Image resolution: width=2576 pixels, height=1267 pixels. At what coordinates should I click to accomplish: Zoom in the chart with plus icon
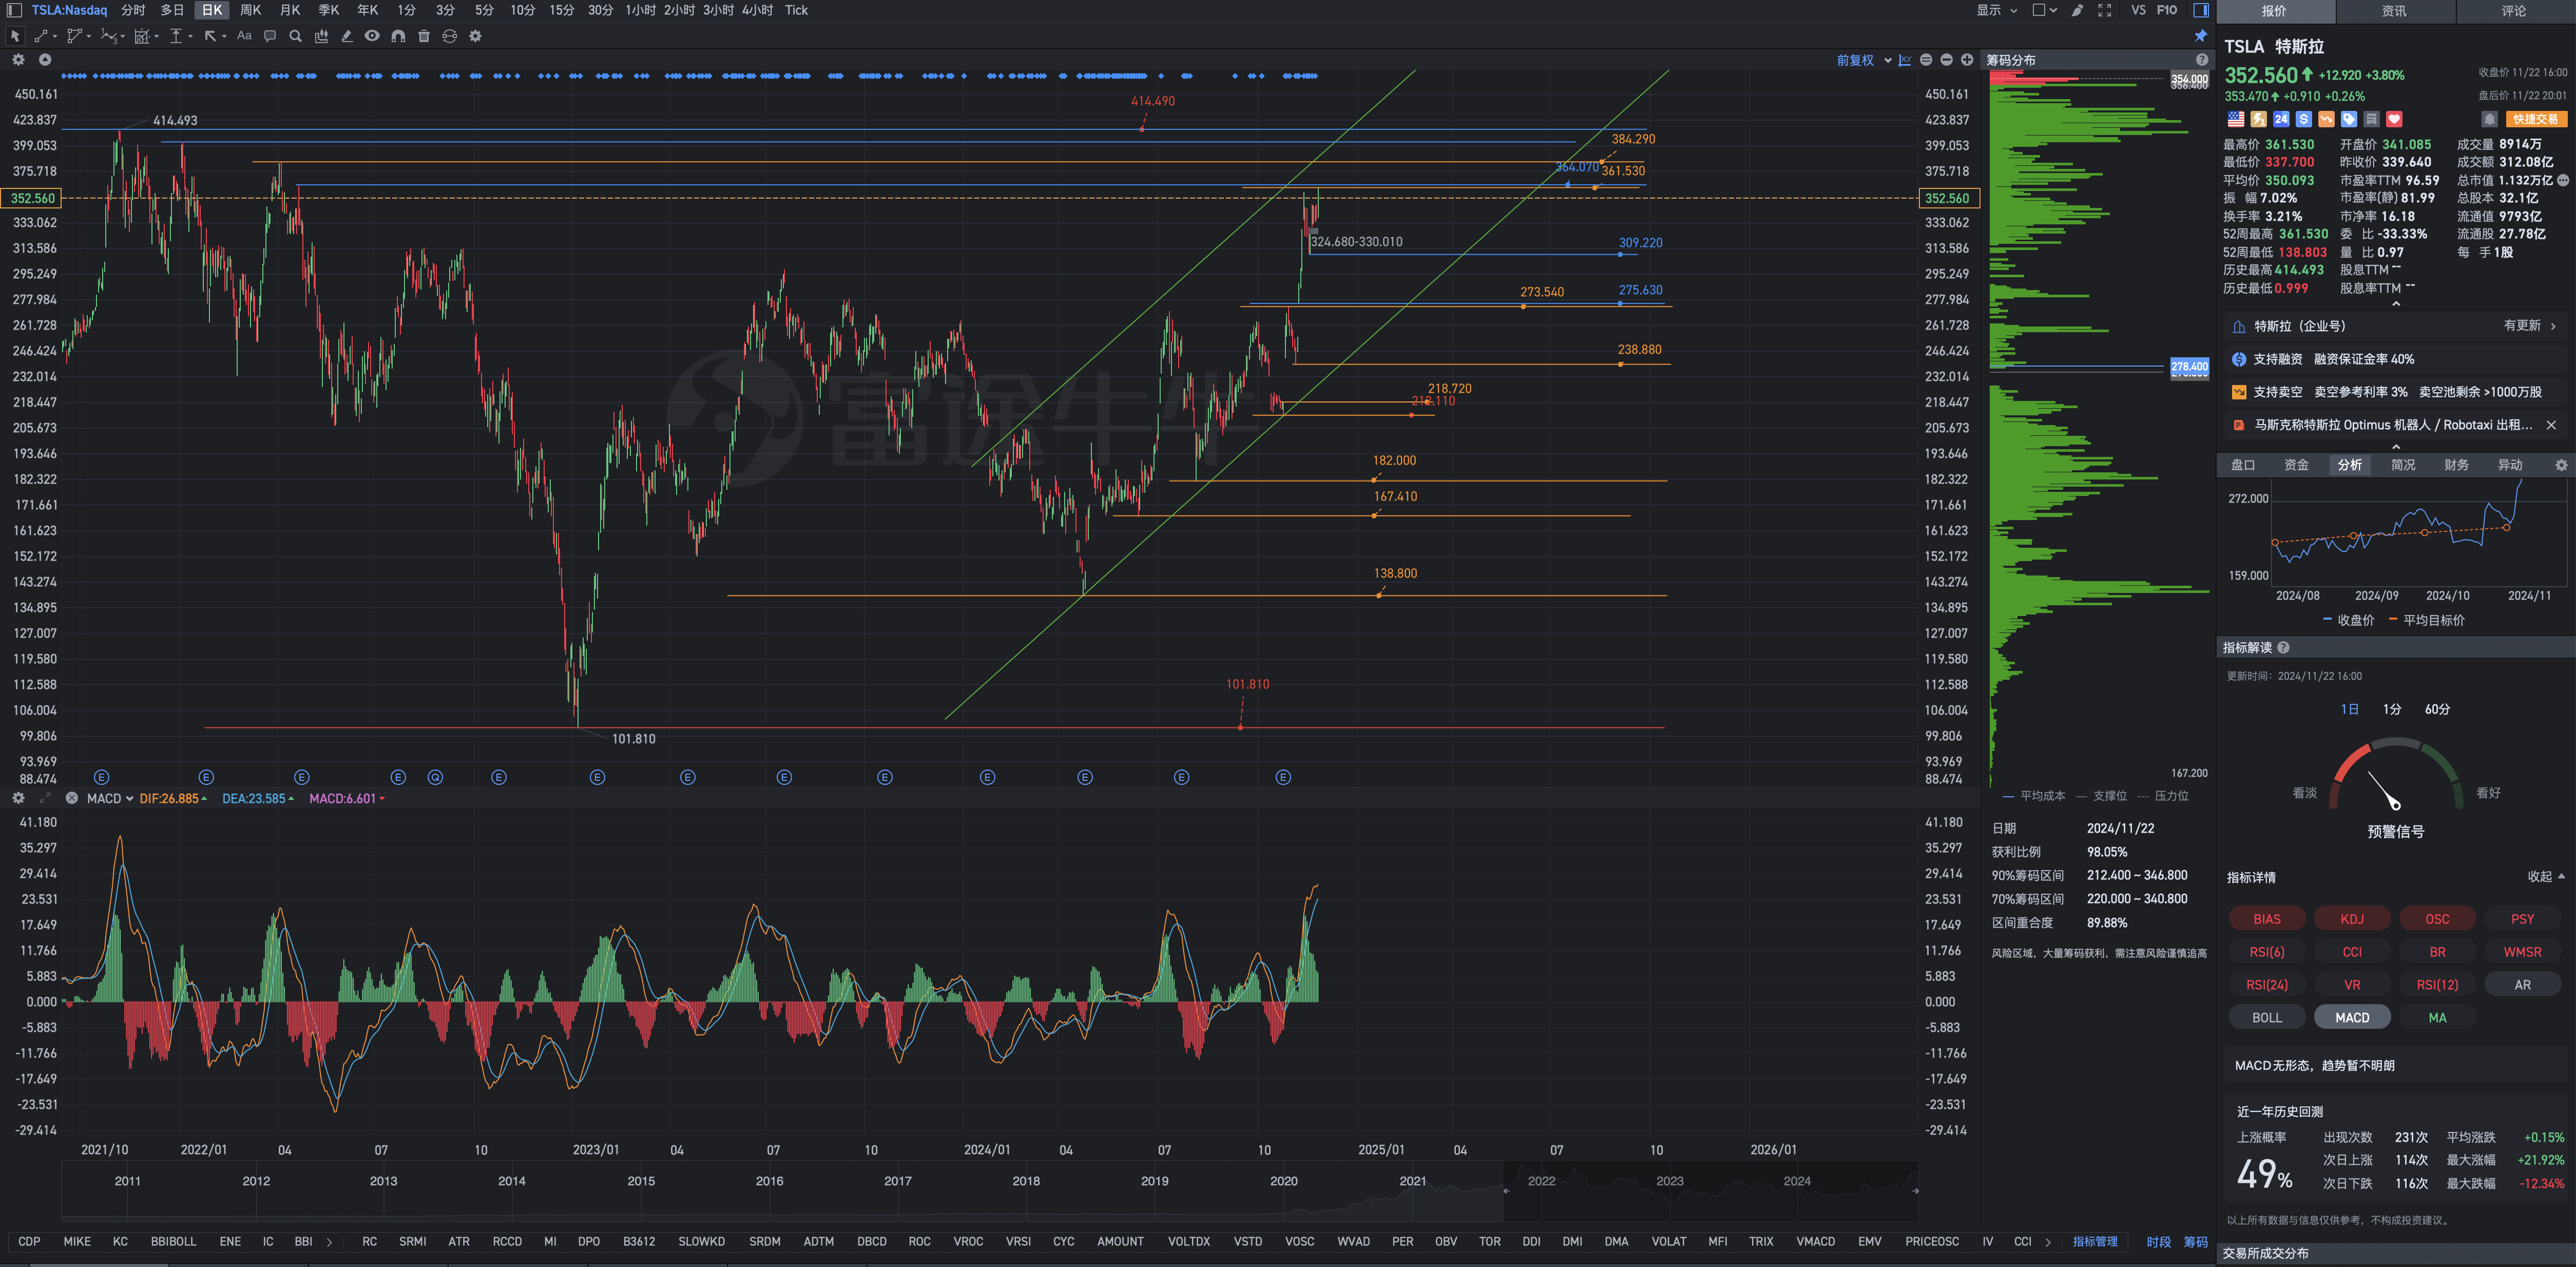[1967, 60]
